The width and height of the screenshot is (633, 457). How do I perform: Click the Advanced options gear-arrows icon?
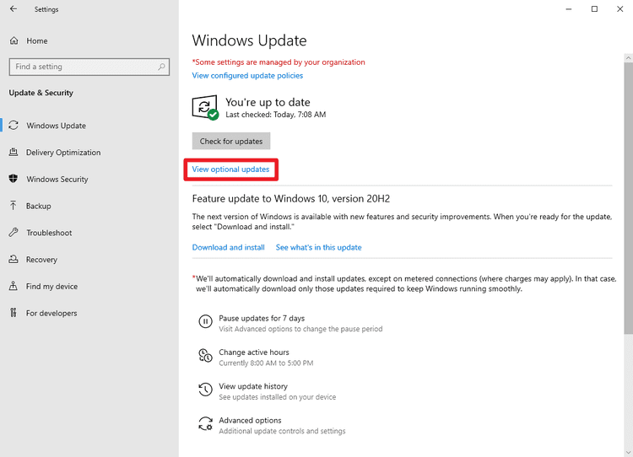(205, 423)
